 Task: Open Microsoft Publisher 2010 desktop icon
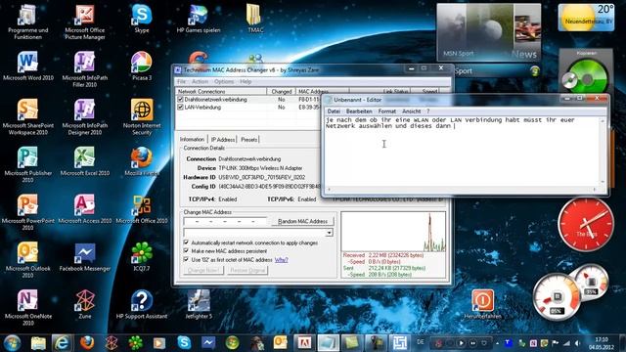[x=28, y=164]
